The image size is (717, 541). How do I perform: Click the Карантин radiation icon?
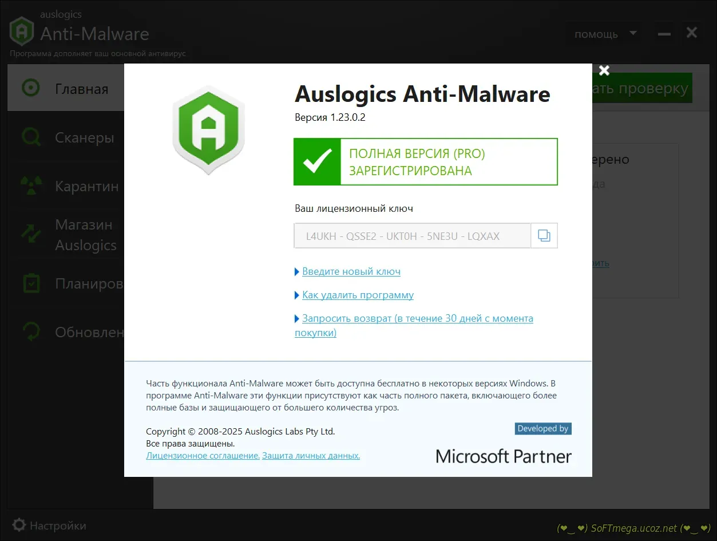click(x=31, y=186)
